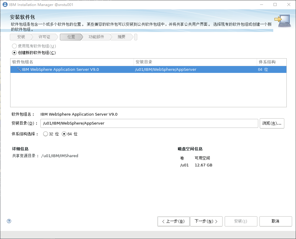Click the package group name value below the table
The image size is (296, 239).
click(79, 114)
